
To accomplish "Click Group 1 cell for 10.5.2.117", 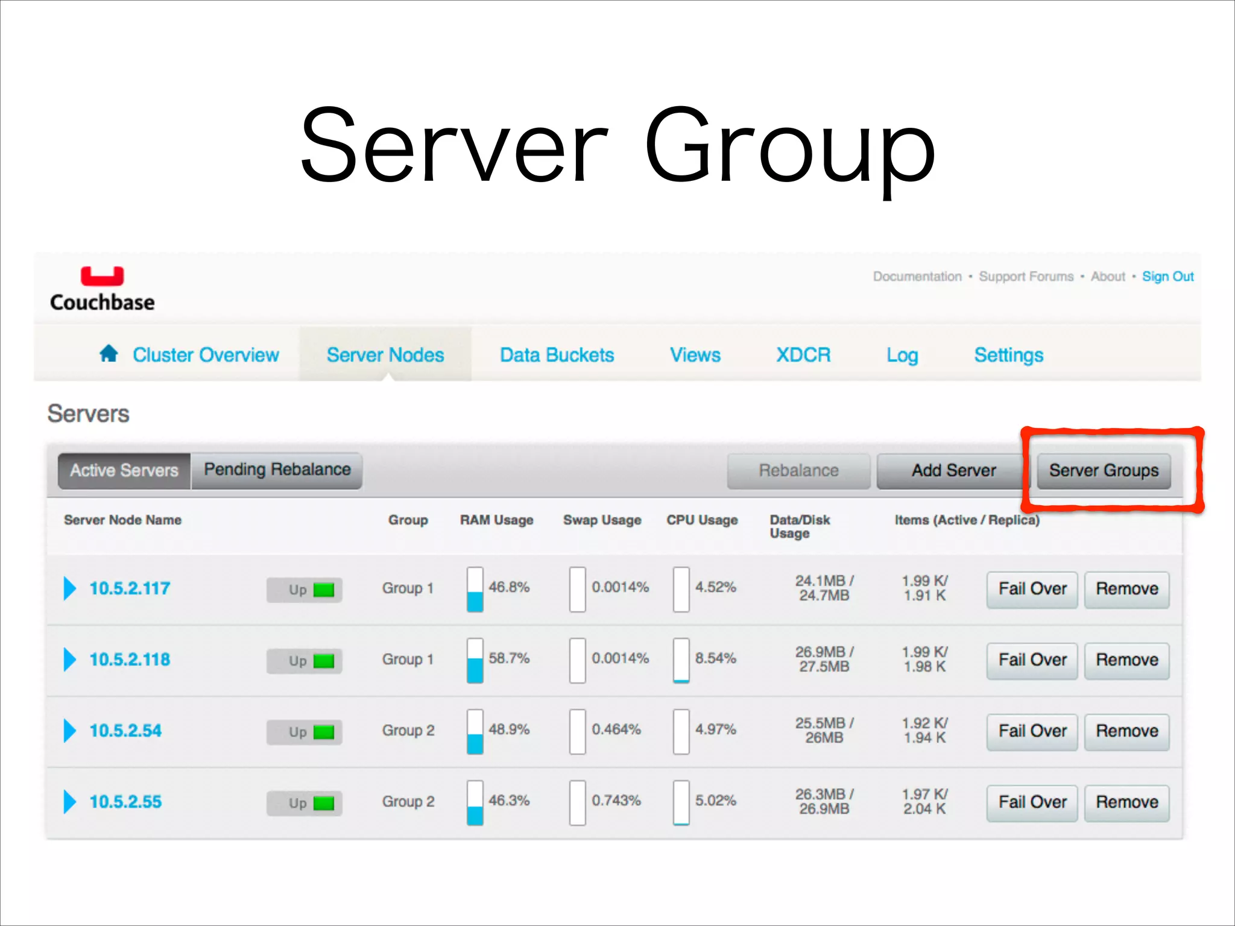I will [408, 588].
